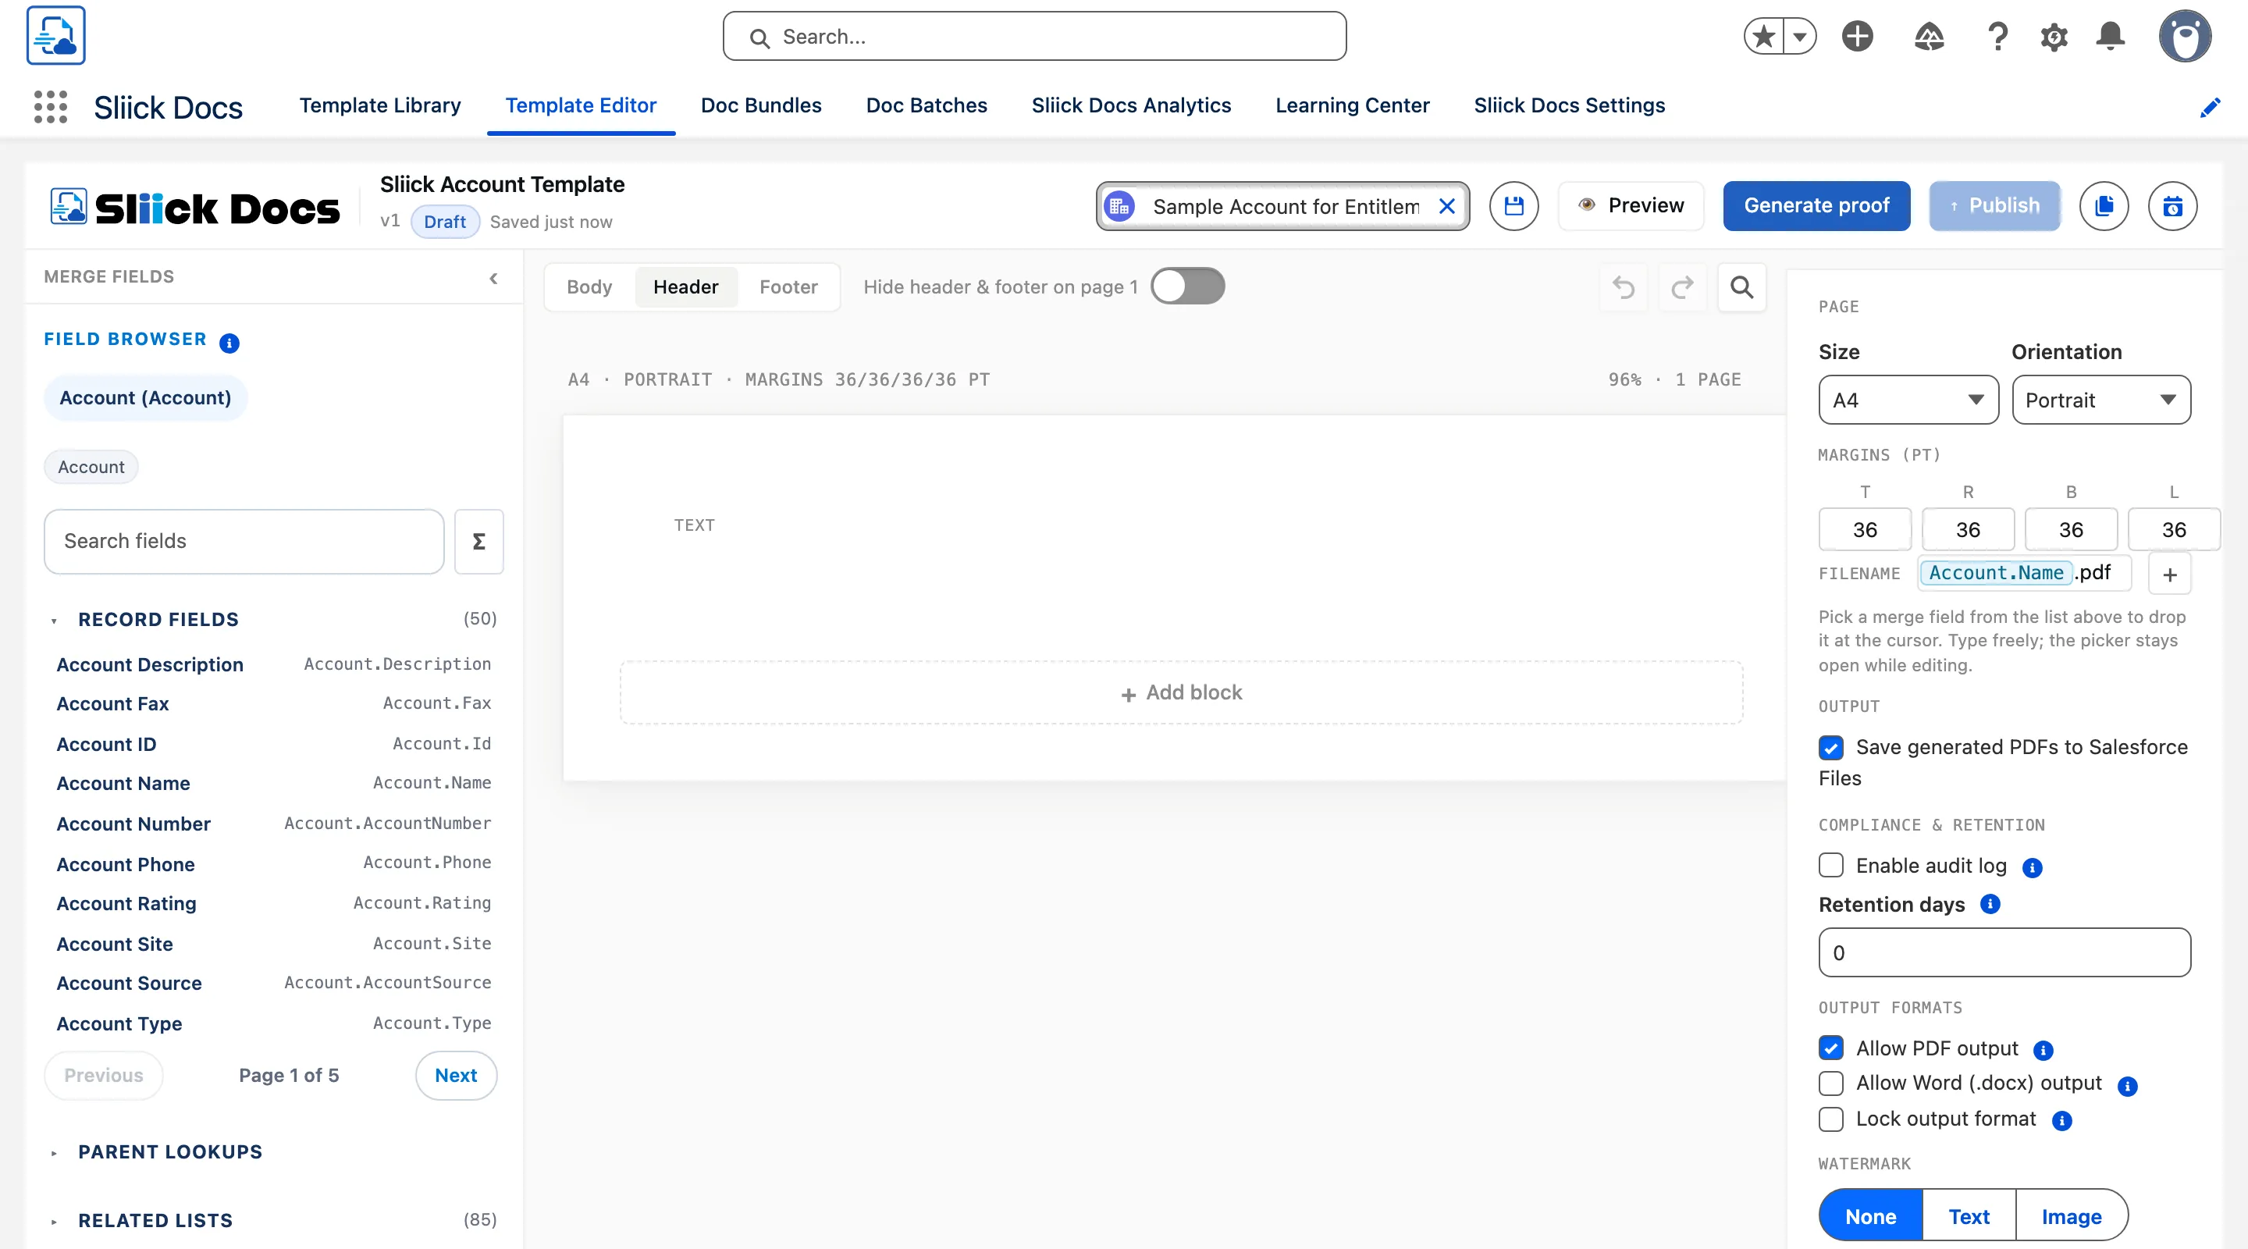Click the global Search box
The image size is (2248, 1249).
point(1034,37)
